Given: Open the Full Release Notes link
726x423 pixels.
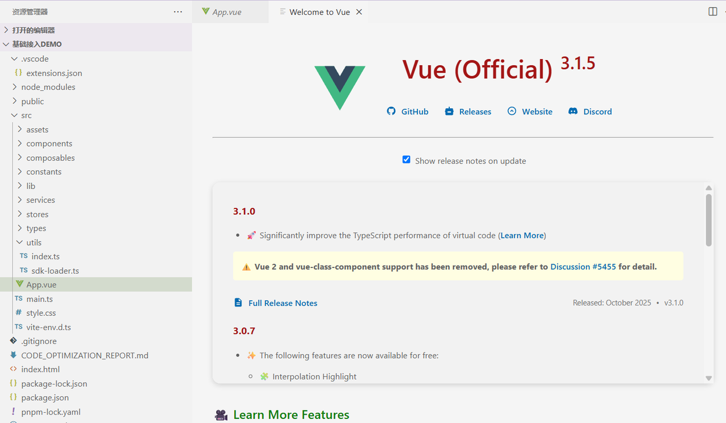Looking at the screenshot, I should point(282,303).
